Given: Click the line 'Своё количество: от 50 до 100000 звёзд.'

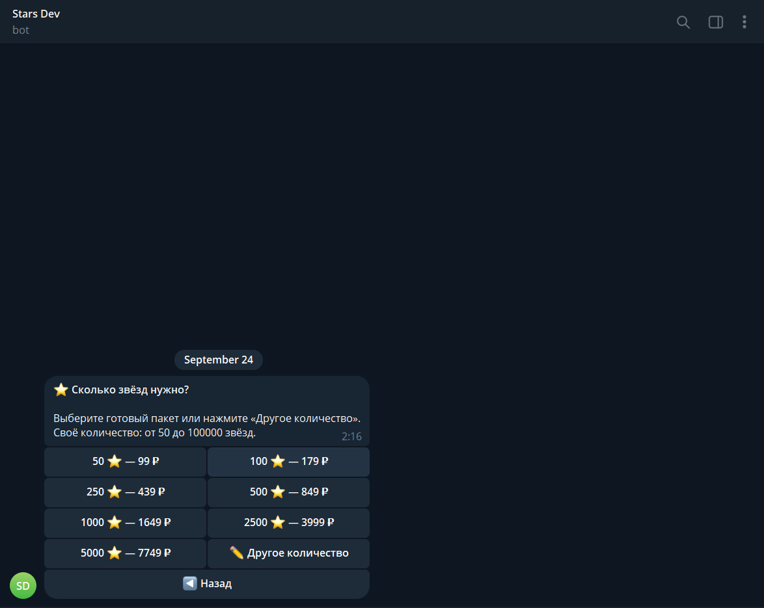Looking at the screenshot, I should [x=154, y=433].
